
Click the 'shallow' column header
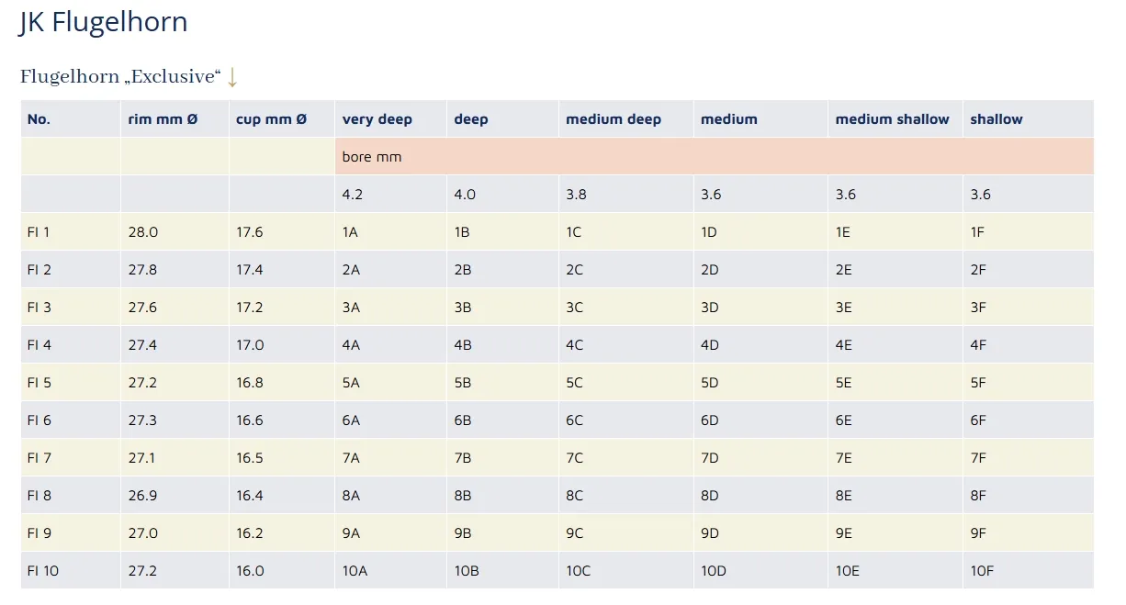997,119
